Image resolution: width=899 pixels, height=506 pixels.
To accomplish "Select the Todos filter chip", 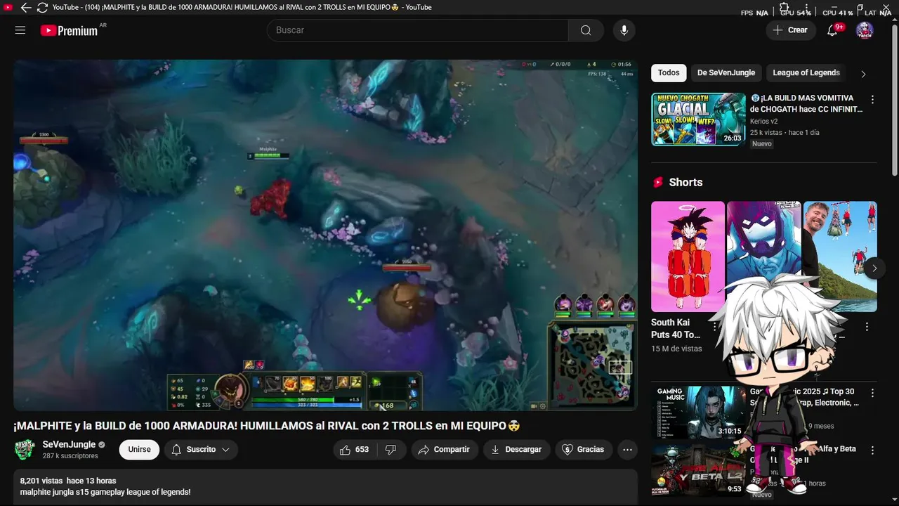I will (669, 73).
